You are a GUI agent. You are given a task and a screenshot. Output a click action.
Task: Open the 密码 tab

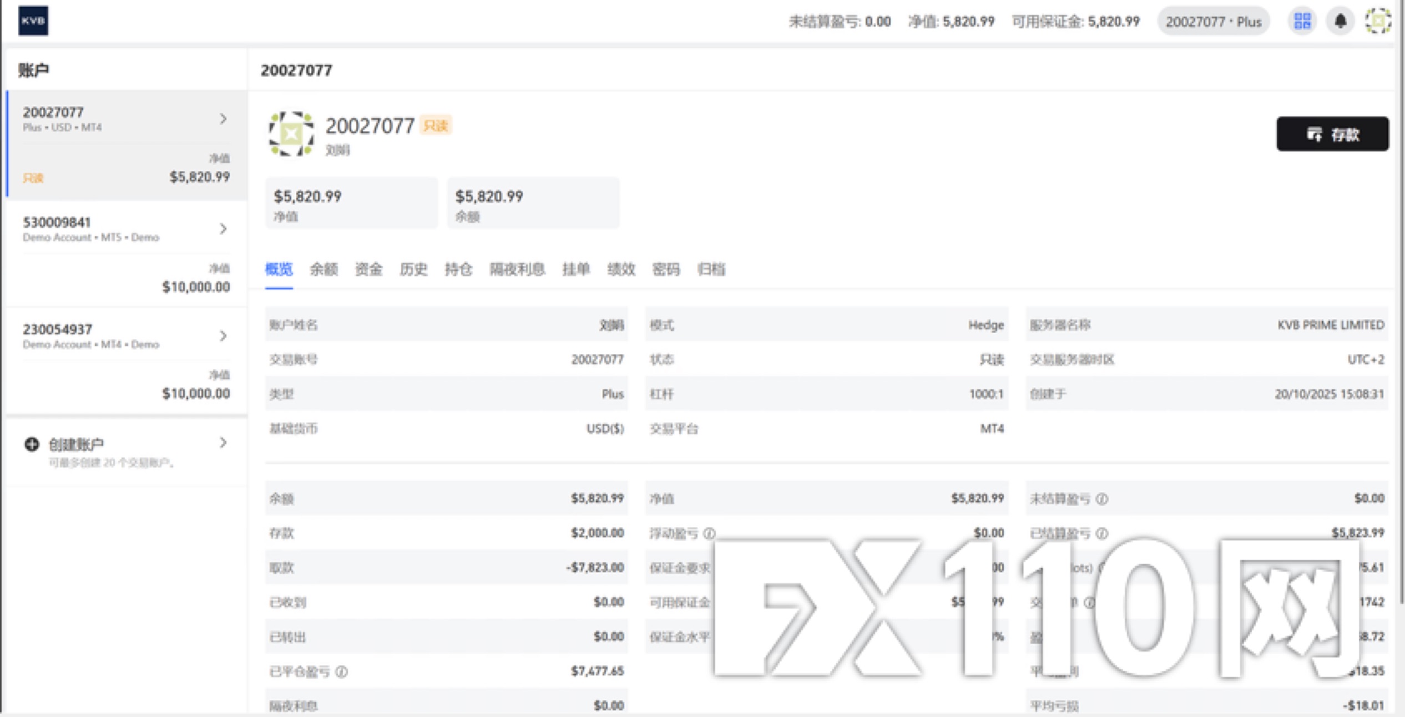click(665, 269)
